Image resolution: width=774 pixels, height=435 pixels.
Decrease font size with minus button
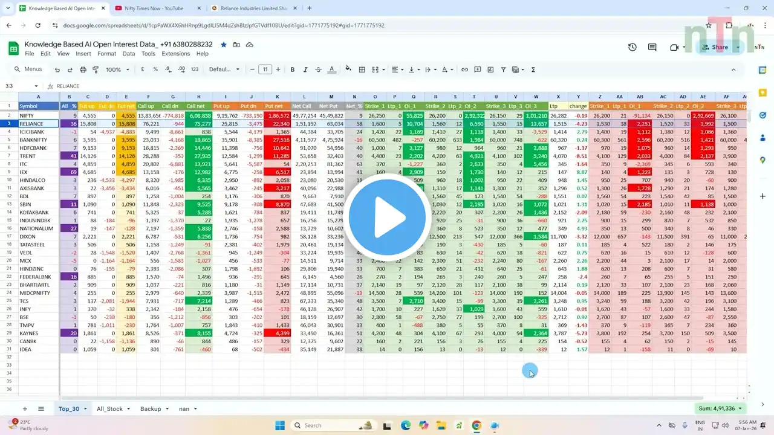tap(252, 69)
